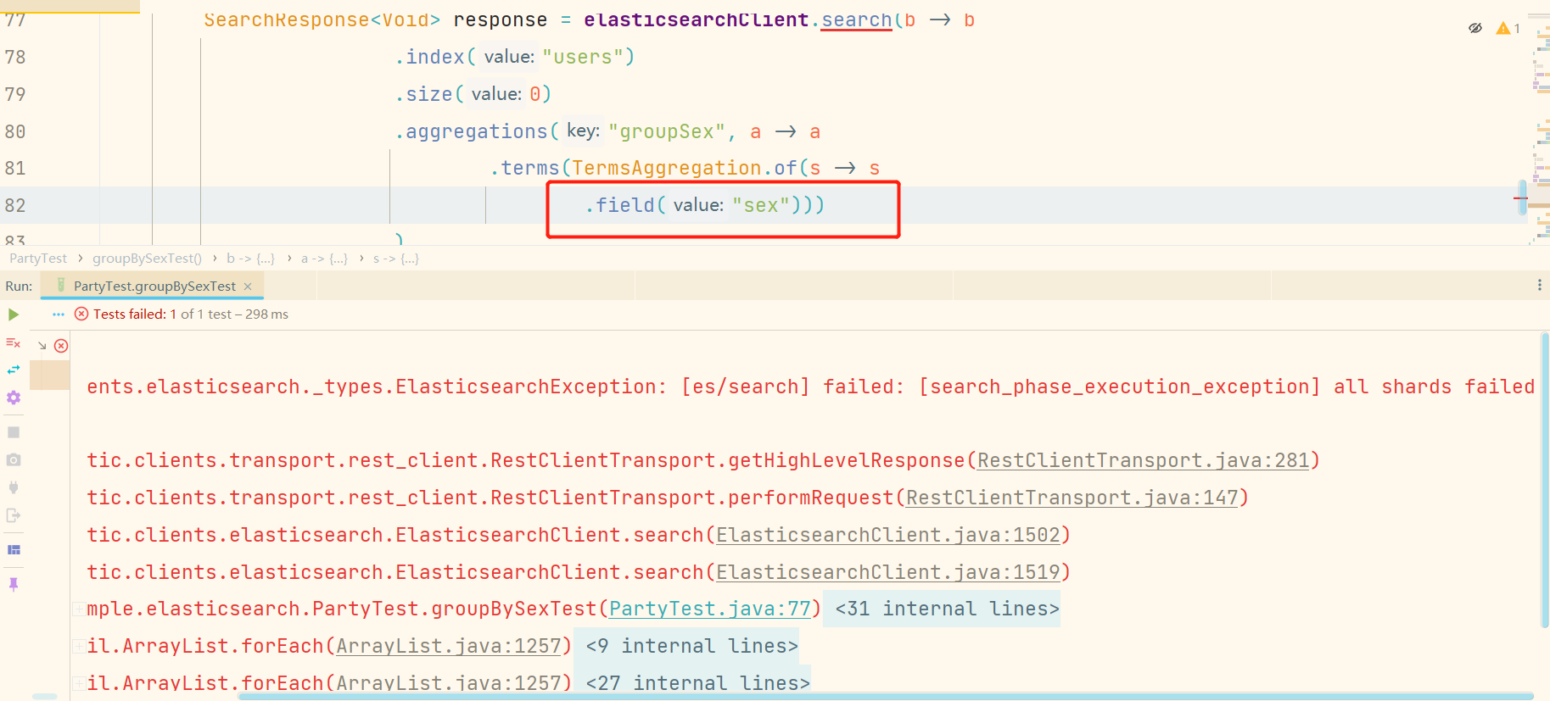1550x701 pixels.
Task: Open the RestClientTransport.java:281 link
Action: tap(1143, 460)
